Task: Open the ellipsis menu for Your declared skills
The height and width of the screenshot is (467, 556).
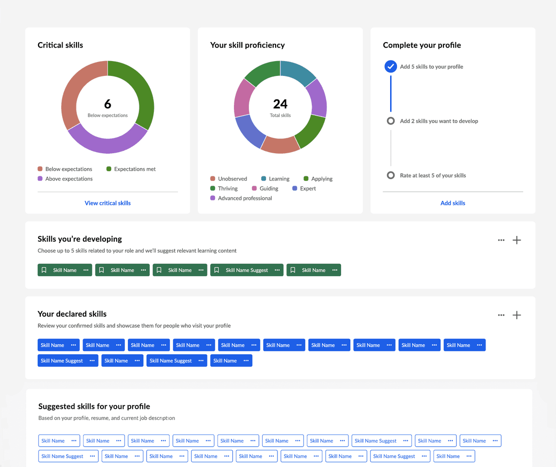Action: click(501, 315)
